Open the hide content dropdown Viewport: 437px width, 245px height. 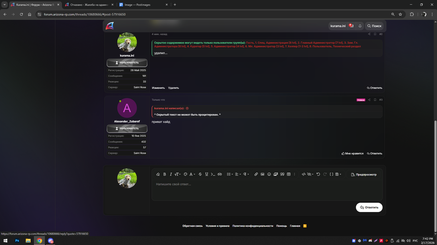310,174
